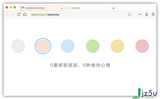Screen dimensions: 160x99
Task: Choose the yellow skin color circle
Action: (x=117, y=46)
